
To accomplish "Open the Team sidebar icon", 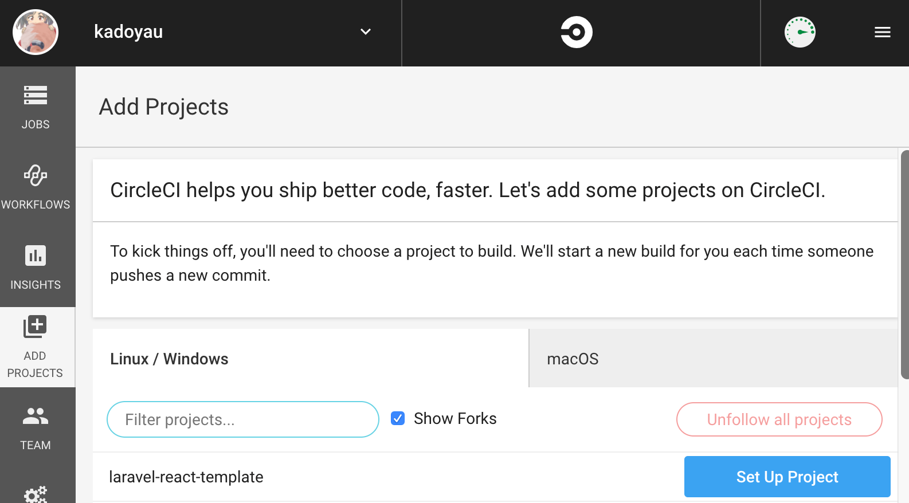I will click(36, 416).
